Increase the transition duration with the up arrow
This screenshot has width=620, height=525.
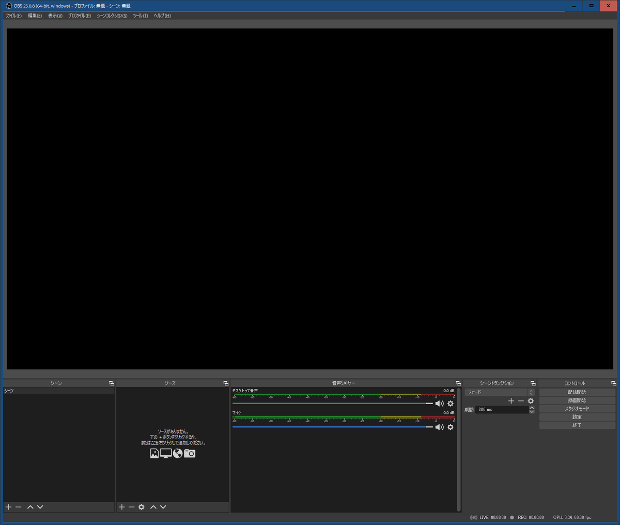[x=532, y=408]
